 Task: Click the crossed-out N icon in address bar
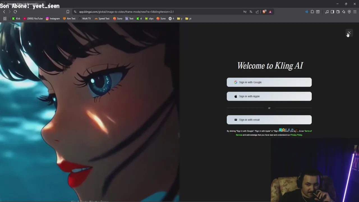click(245, 12)
